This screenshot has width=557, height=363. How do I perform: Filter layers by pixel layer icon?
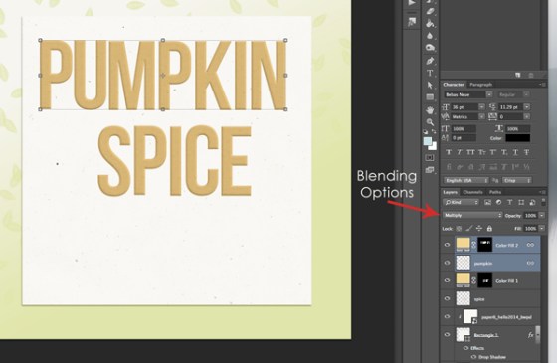[x=487, y=202]
